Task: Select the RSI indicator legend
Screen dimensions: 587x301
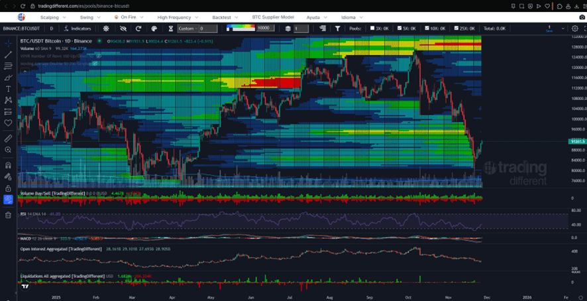Action: tap(23, 213)
